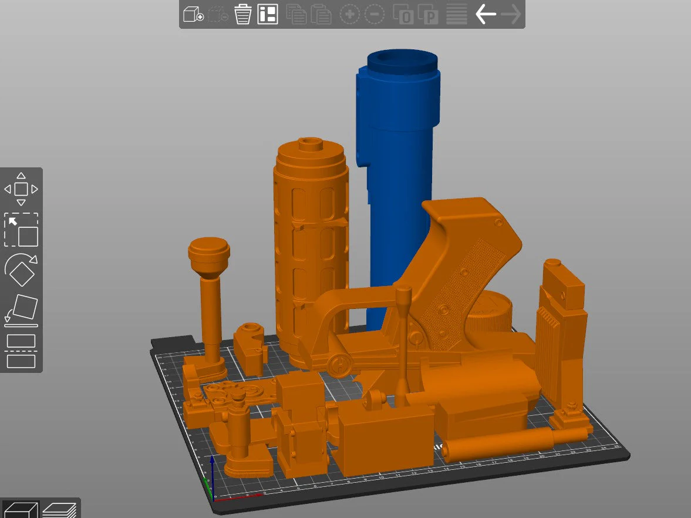Click the Add object icon
The image size is (691, 518).
tap(193, 14)
